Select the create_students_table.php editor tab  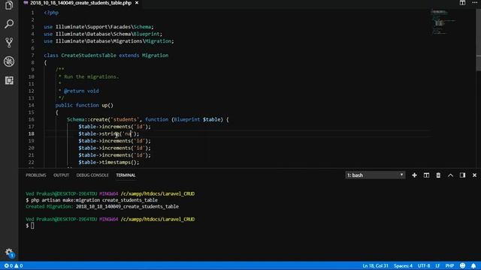[x=80, y=3]
